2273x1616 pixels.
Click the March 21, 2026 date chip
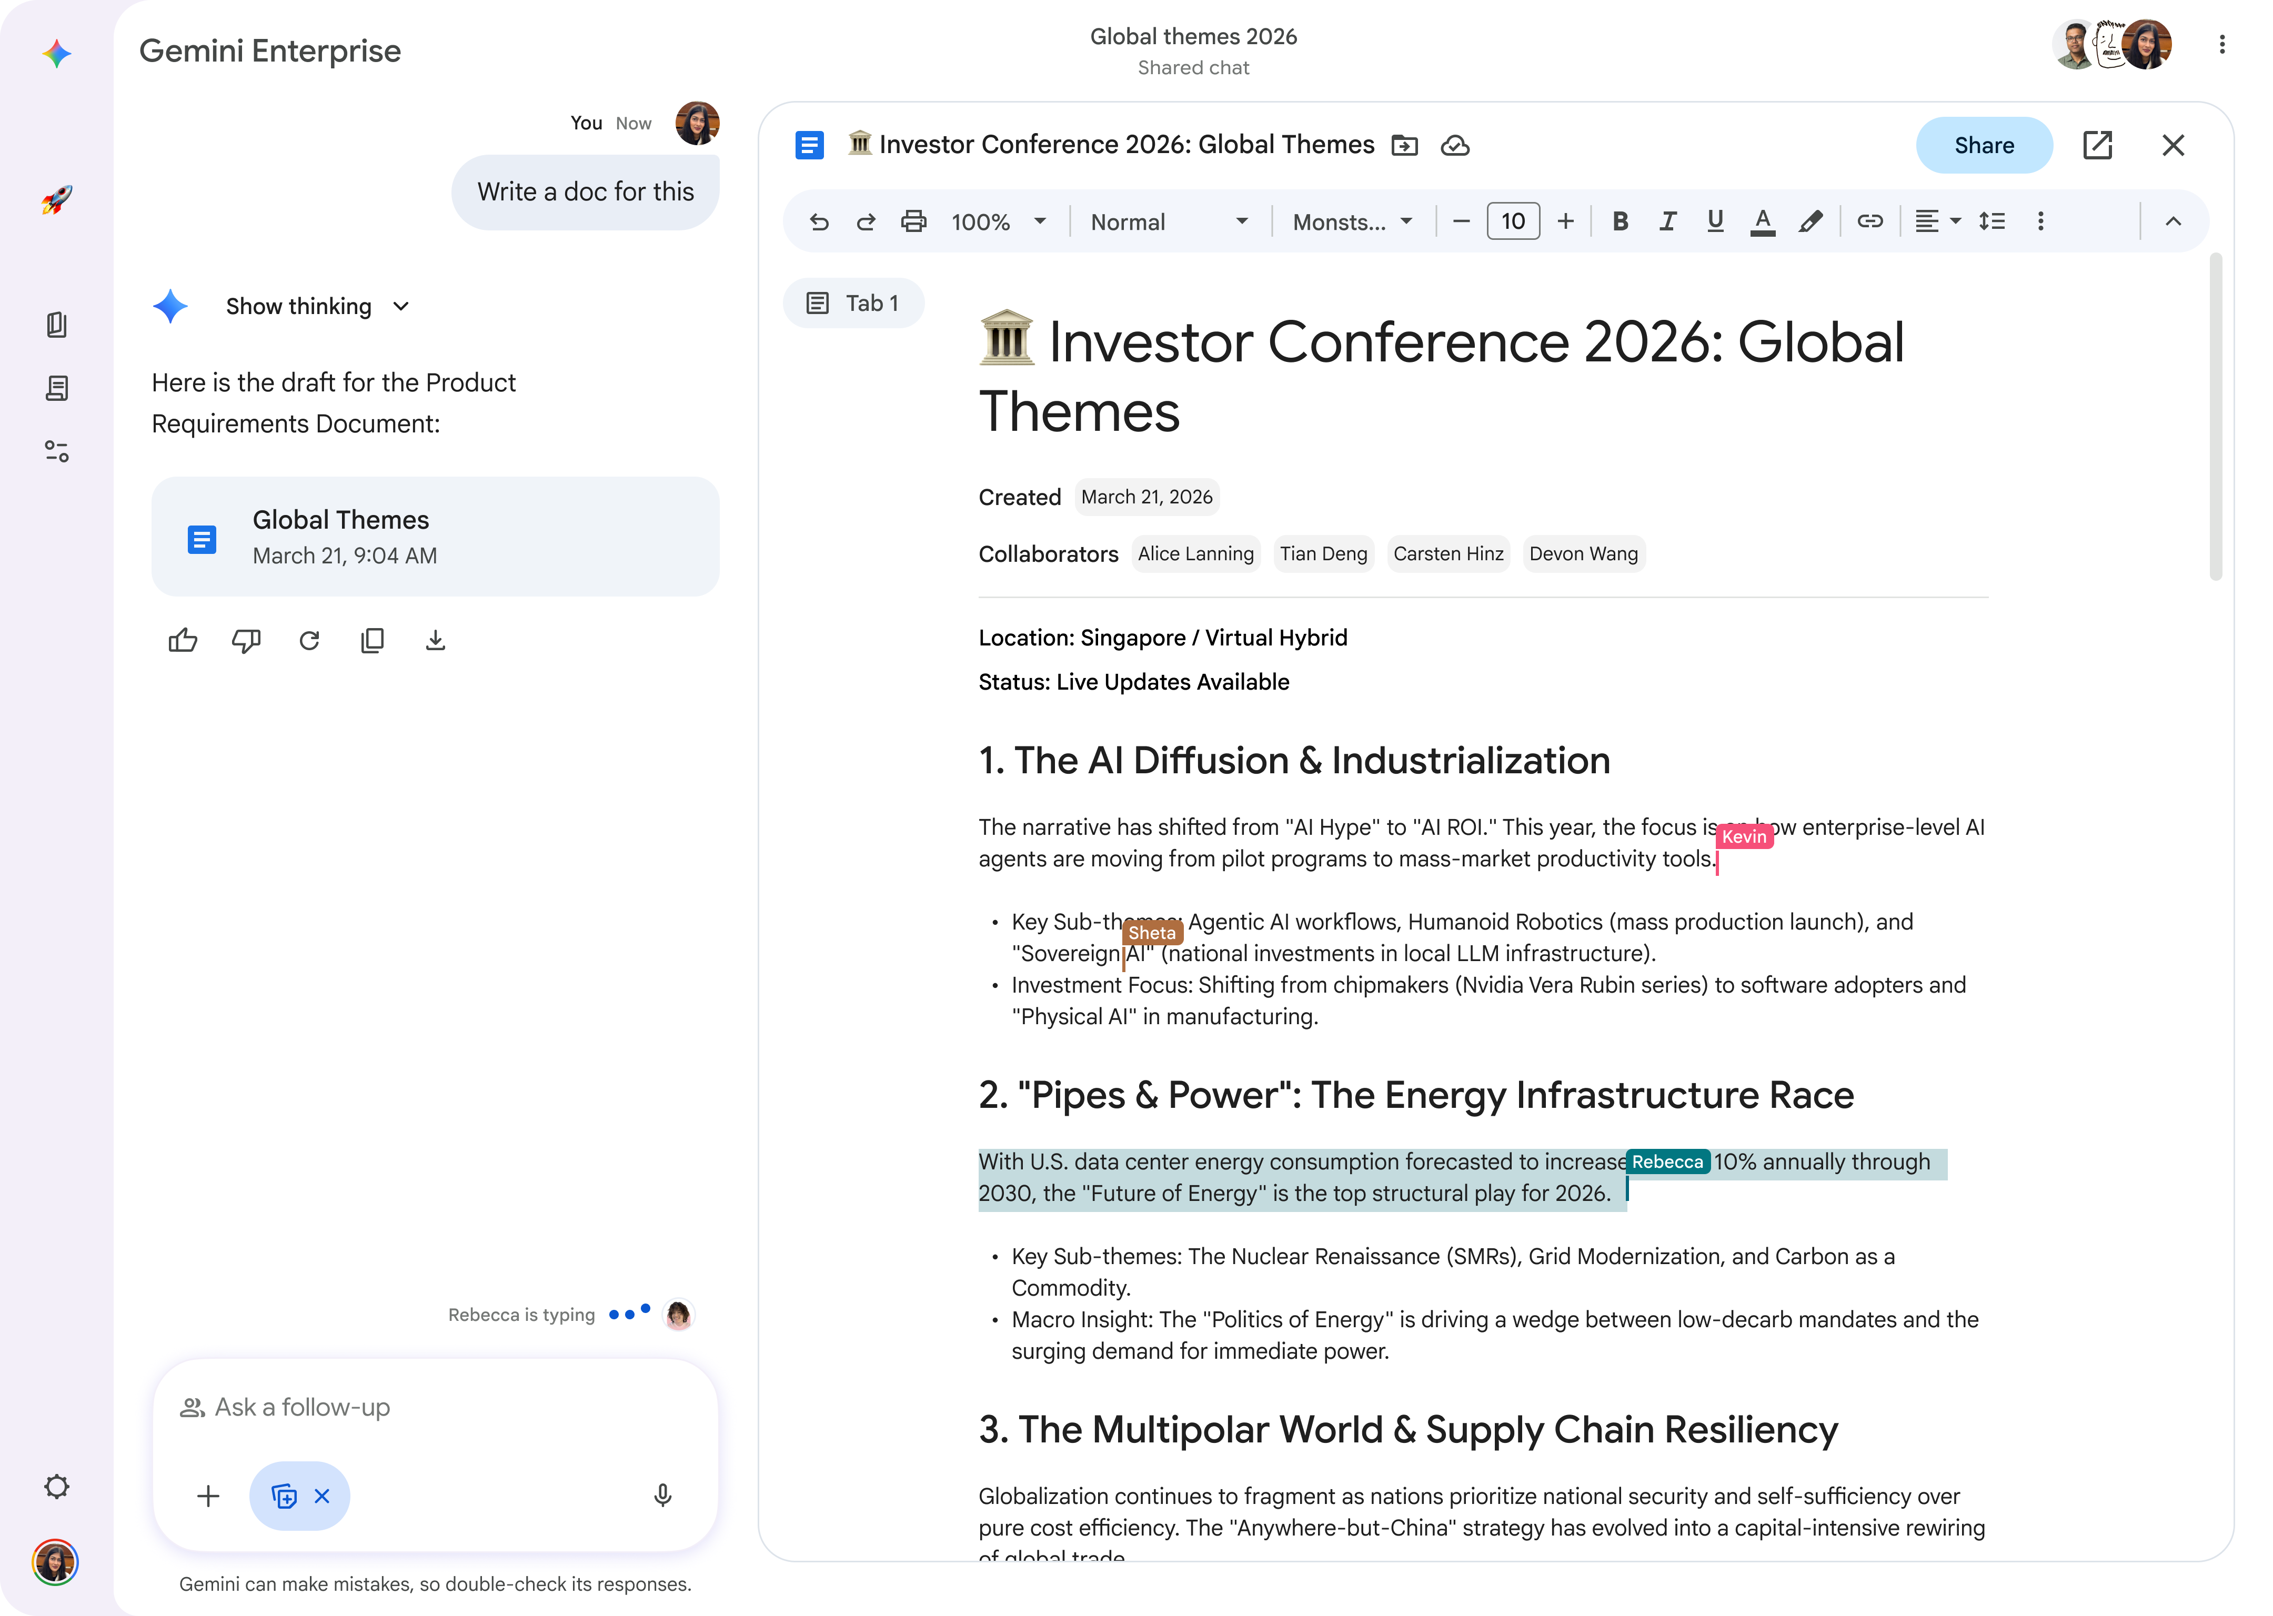click(1146, 497)
